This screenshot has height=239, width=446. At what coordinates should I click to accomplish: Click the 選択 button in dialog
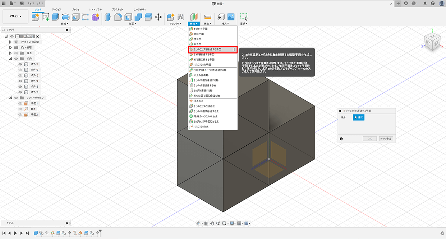click(359, 117)
